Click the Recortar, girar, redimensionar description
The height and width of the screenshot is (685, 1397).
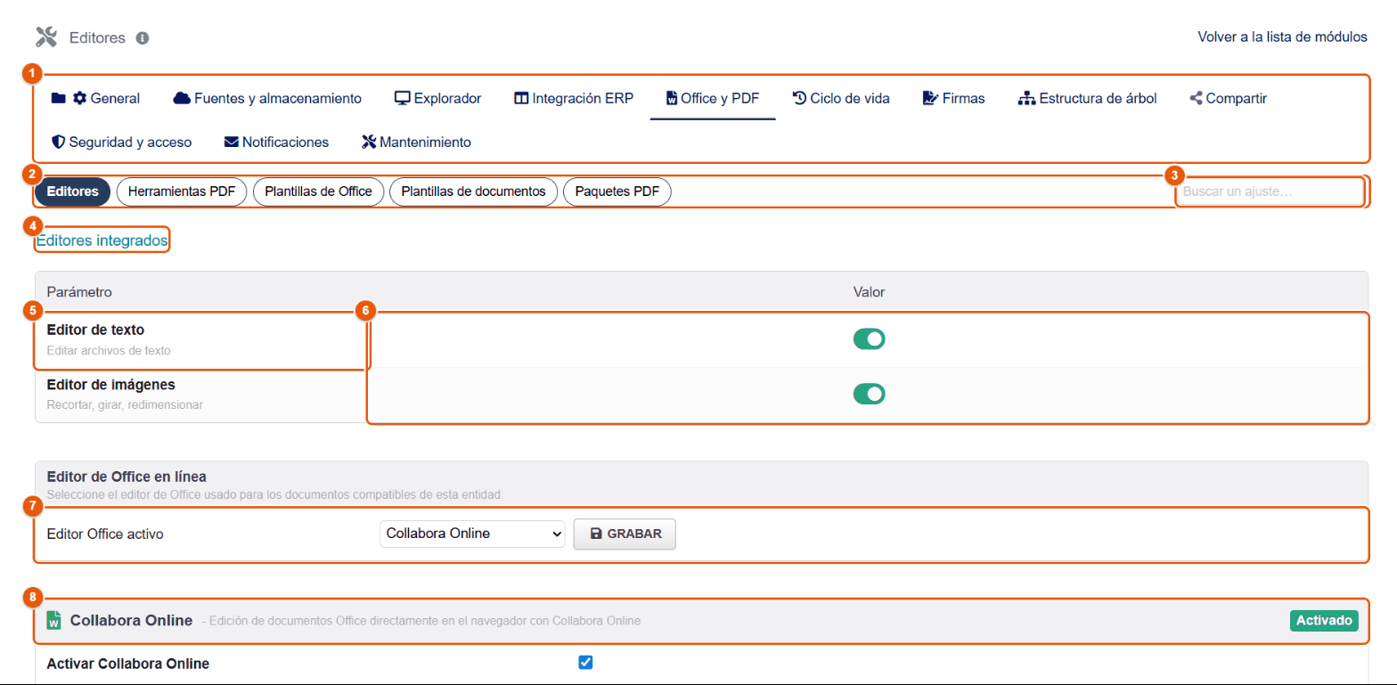[125, 404]
